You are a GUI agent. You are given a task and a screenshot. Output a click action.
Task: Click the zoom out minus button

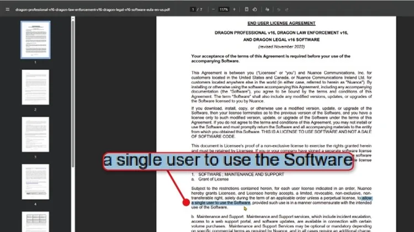coord(212,9)
